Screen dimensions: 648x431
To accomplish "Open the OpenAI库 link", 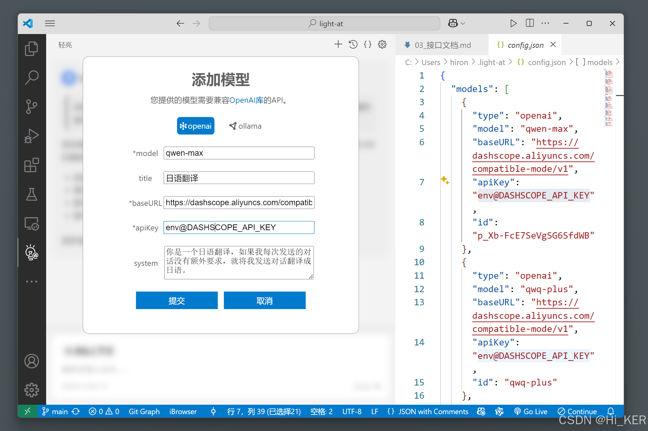I will coord(246,100).
